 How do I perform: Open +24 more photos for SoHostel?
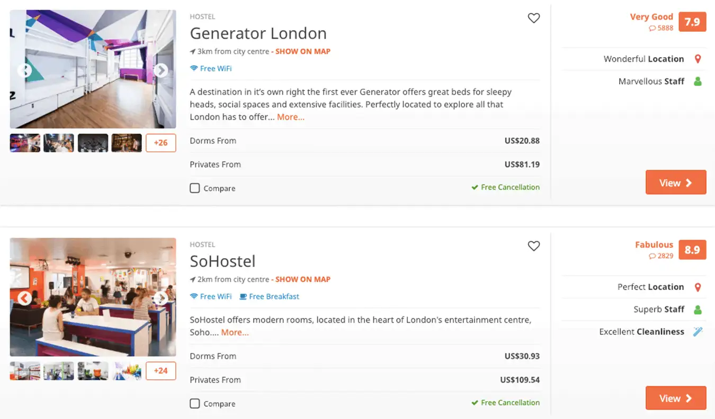160,371
